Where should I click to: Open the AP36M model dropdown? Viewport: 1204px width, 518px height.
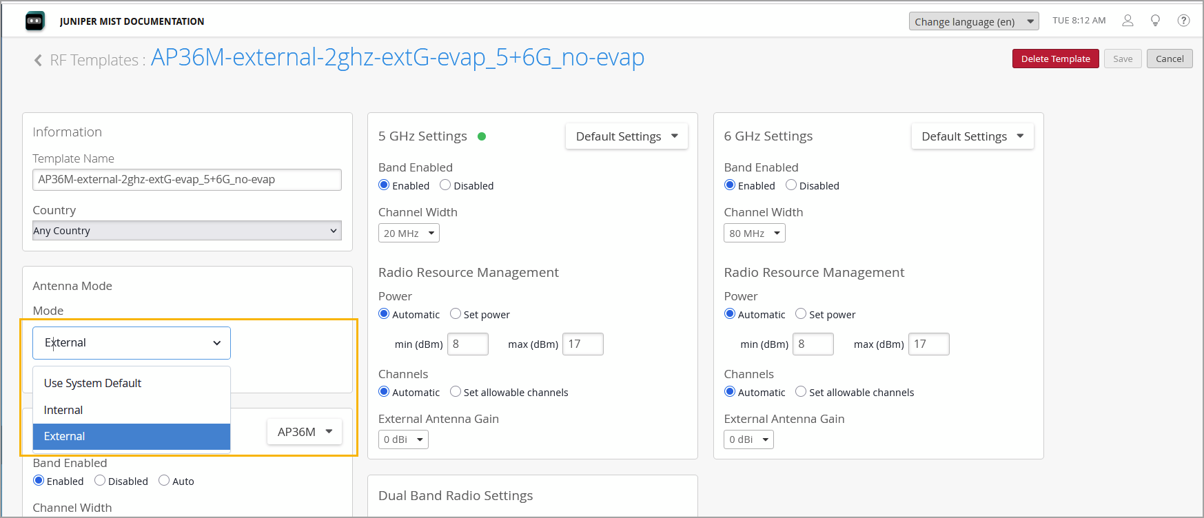(305, 432)
